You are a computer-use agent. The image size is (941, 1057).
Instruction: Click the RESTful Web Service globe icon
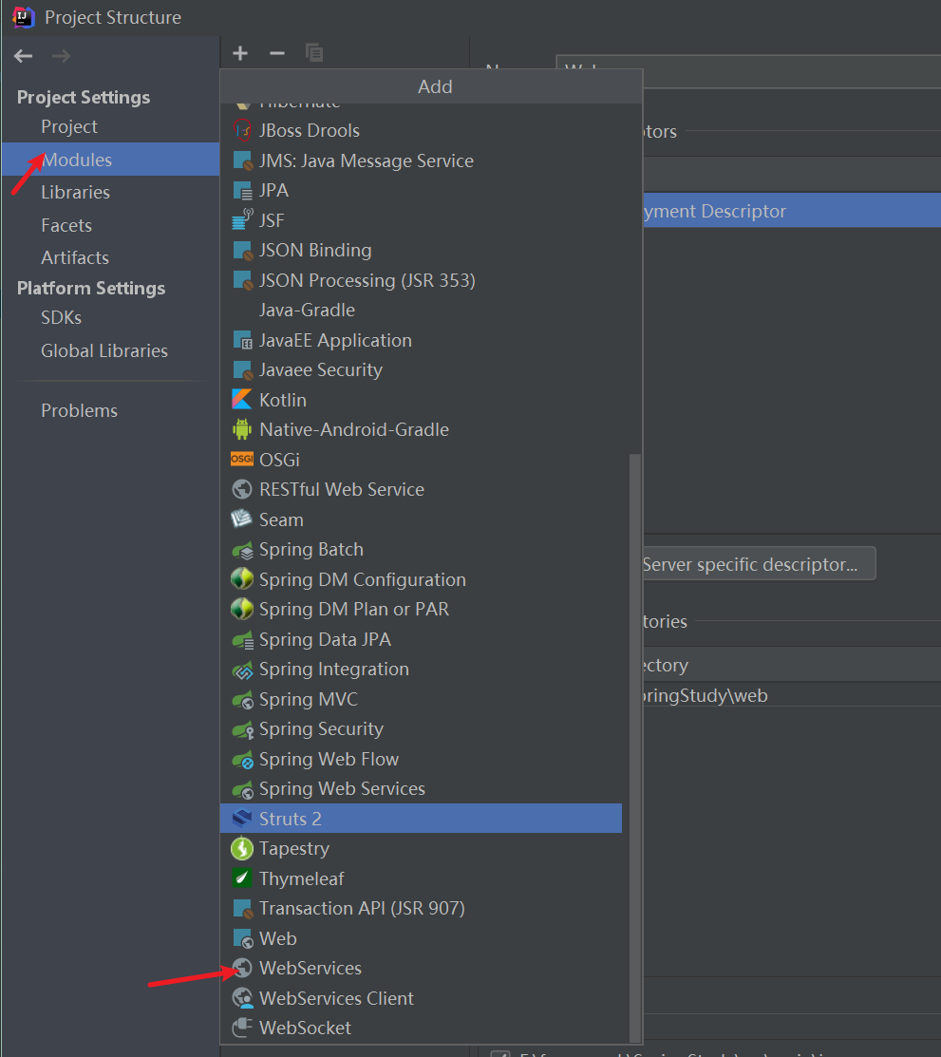click(x=242, y=489)
